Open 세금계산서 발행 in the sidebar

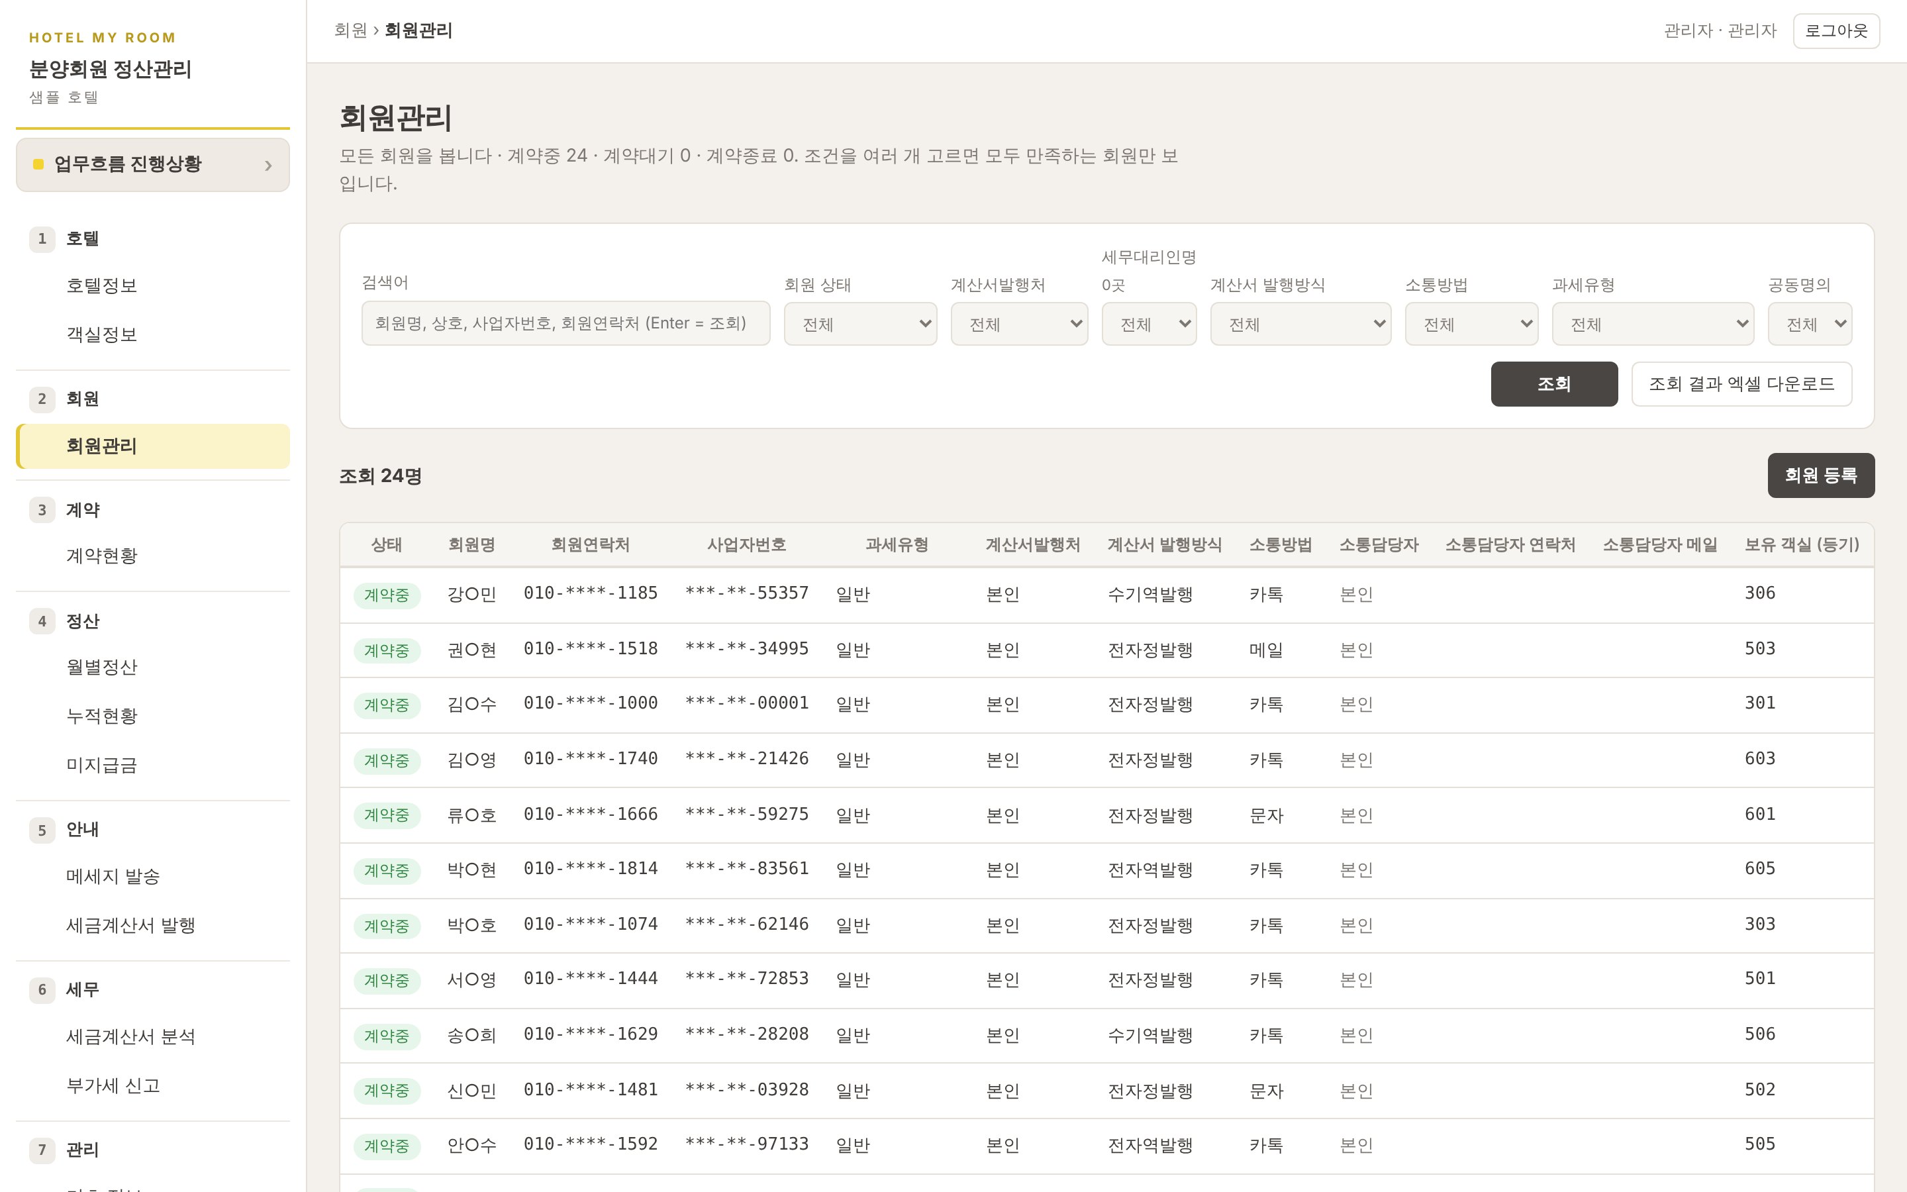(130, 924)
